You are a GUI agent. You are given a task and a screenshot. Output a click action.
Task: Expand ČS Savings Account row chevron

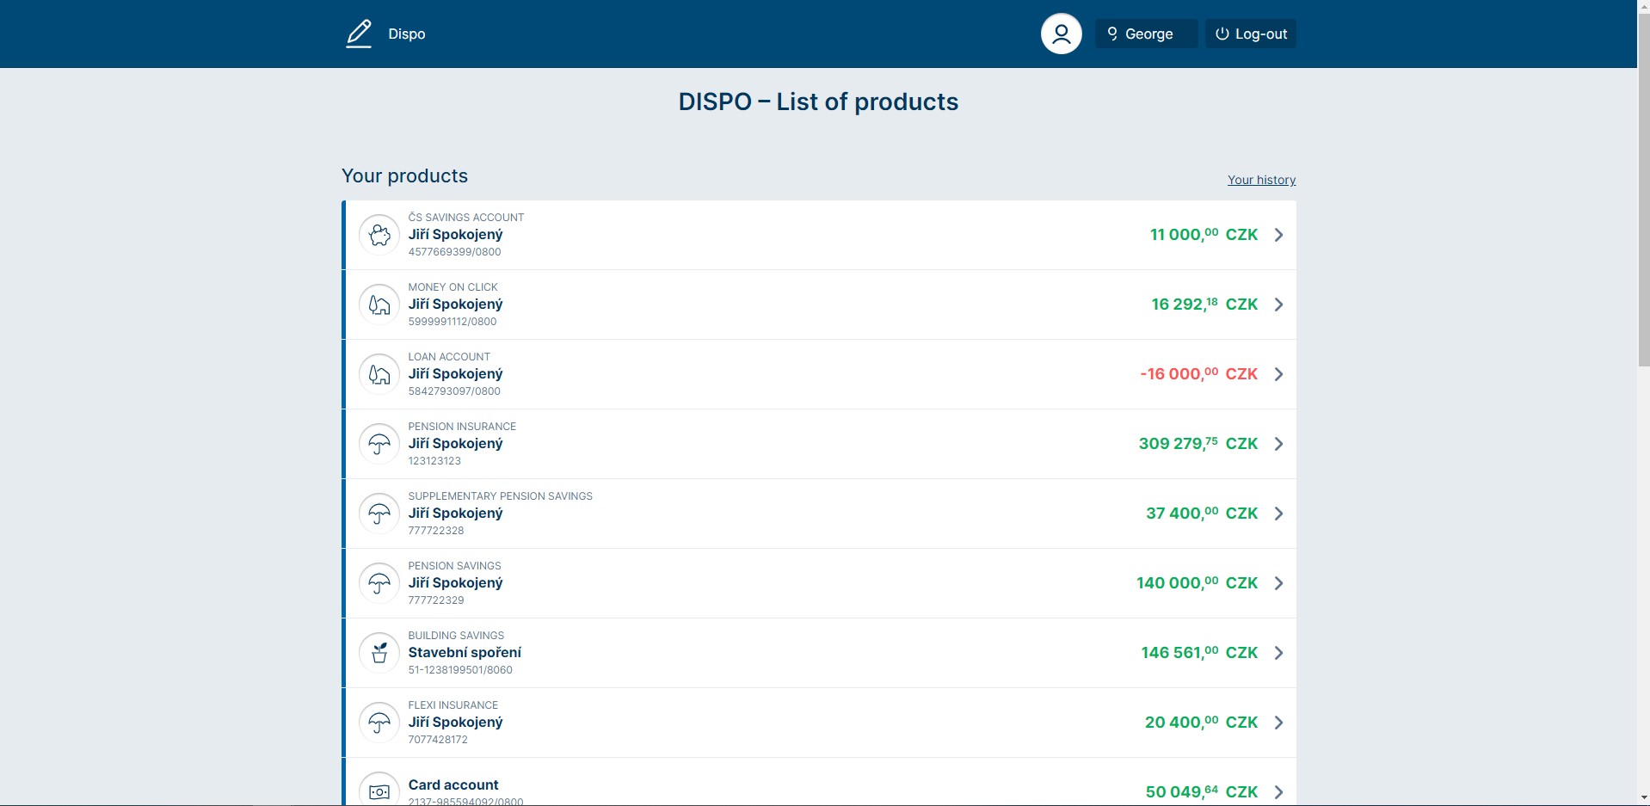coord(1278,235)
